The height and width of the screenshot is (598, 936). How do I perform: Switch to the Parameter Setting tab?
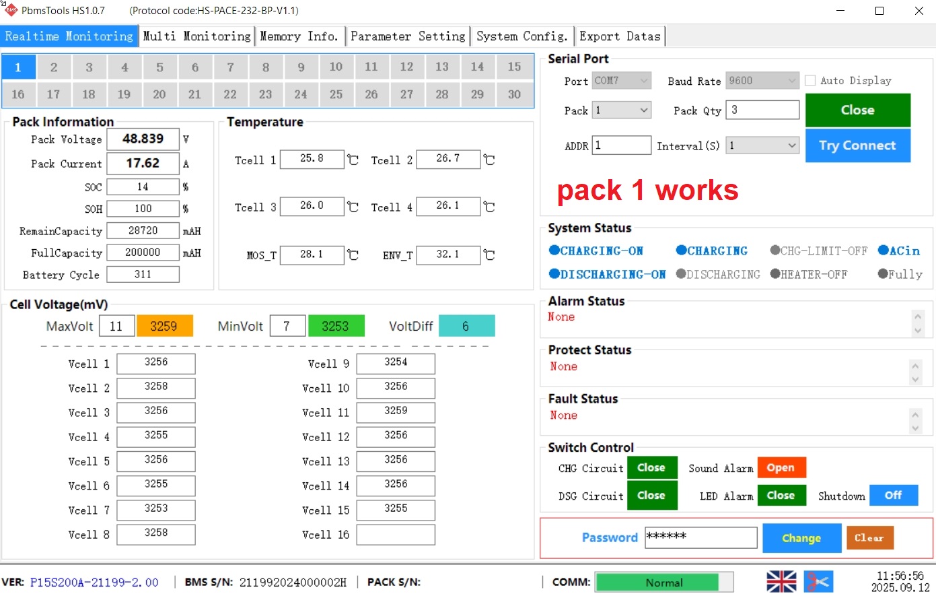pyautogui.click(x=408, y=36)
